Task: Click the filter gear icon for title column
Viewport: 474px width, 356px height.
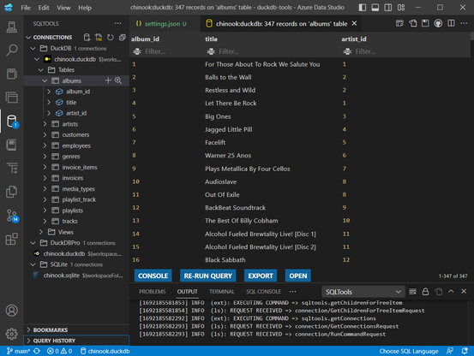Action: [x=211, y=51]
